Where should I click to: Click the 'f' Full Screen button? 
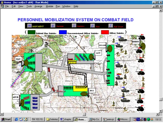pyautogui.click(x=111, y=26)
